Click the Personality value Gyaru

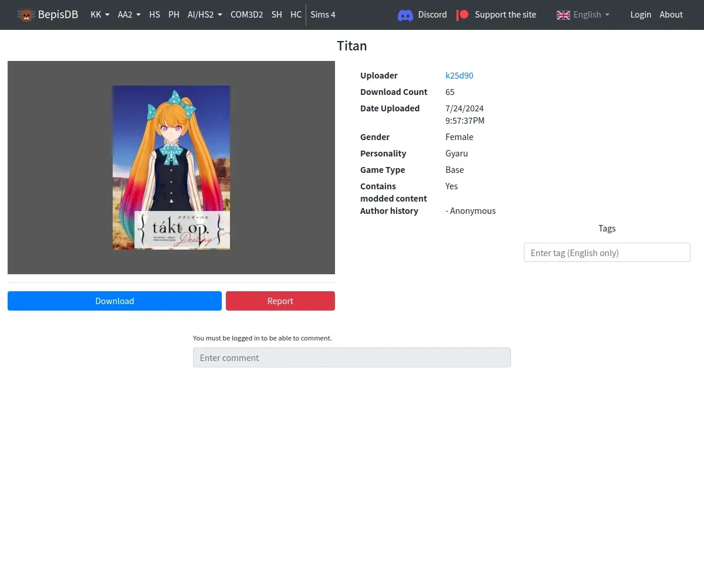[x=456, y=154]
